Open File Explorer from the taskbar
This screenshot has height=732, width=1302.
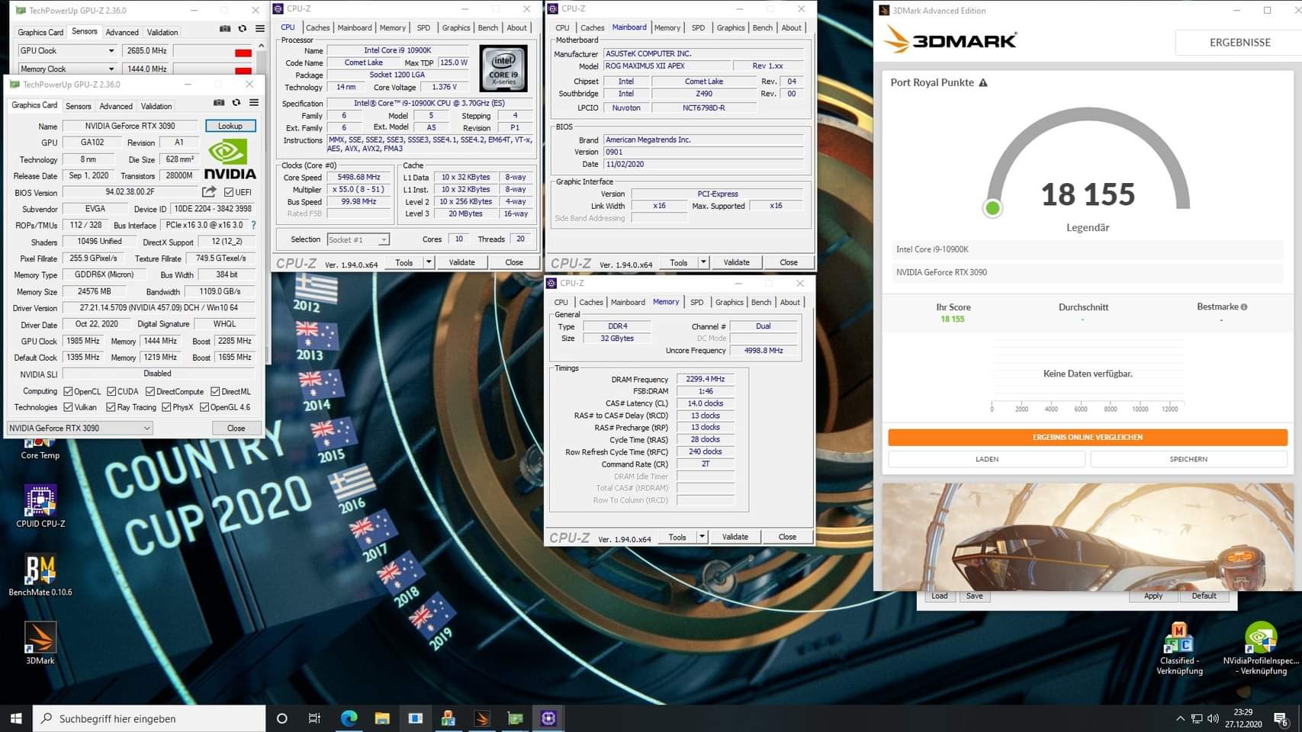pyautogui.click(x=382, y=718)
